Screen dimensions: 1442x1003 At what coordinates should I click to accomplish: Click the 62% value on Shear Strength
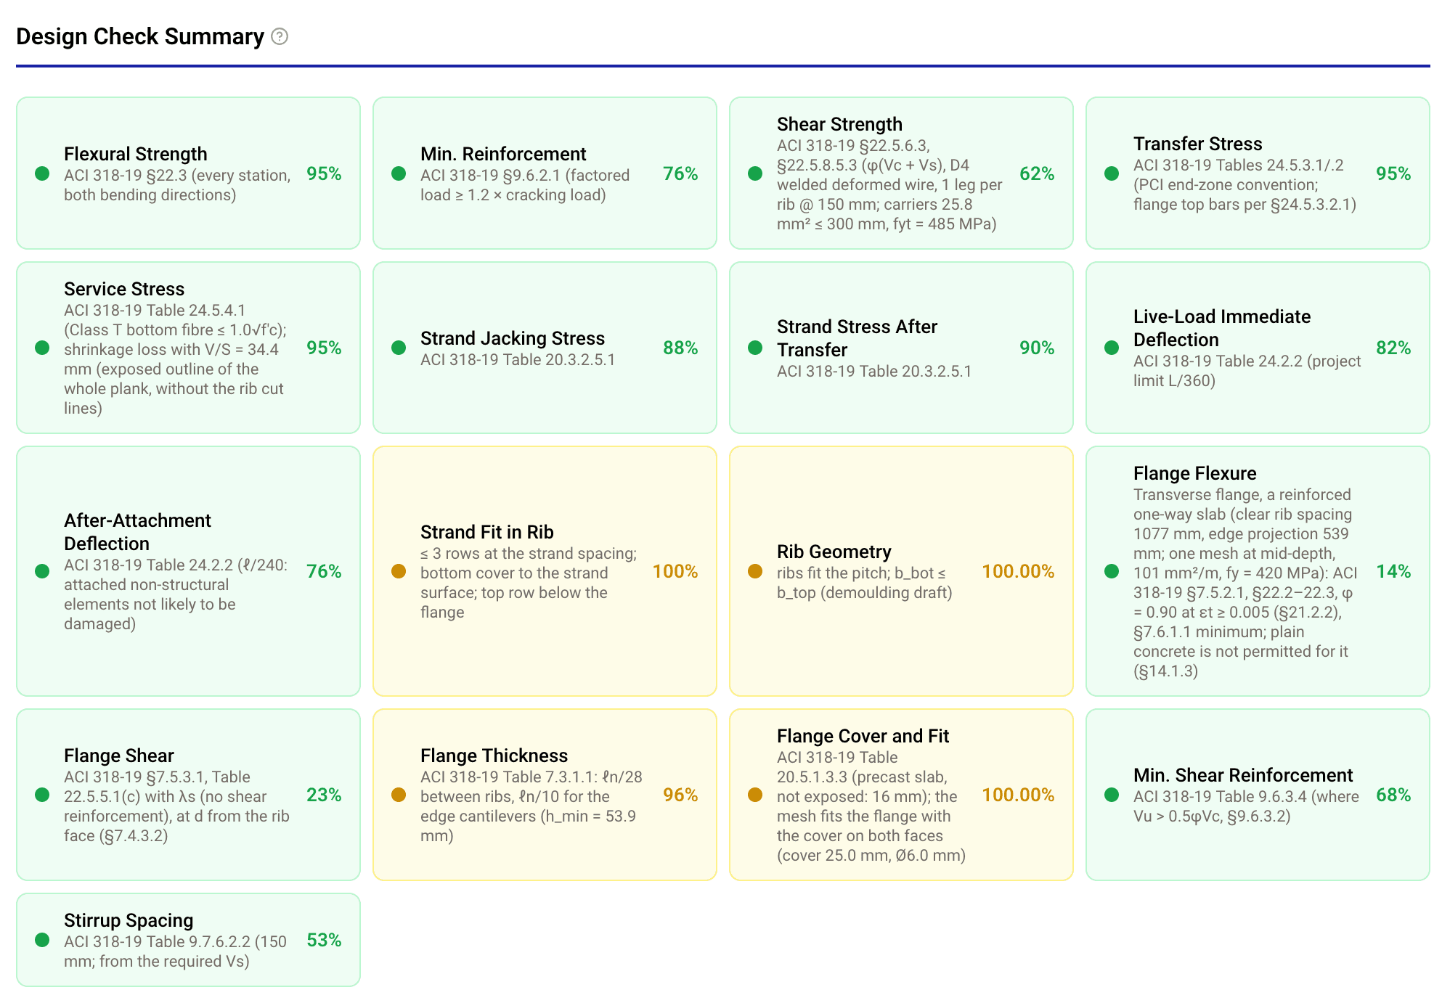[x=1037, y=173]
